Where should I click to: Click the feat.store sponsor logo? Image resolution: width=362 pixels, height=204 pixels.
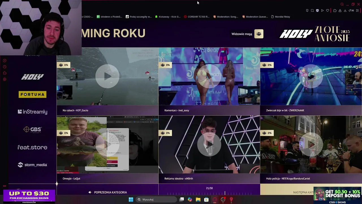tap(33, 147)
